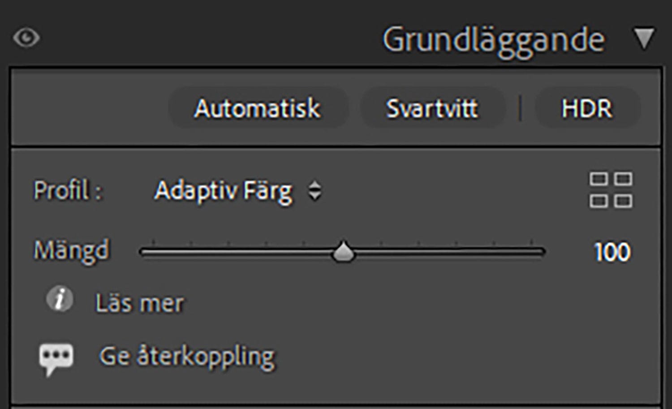Click the empty header bar left of Grundläggande title

(202, 39)
